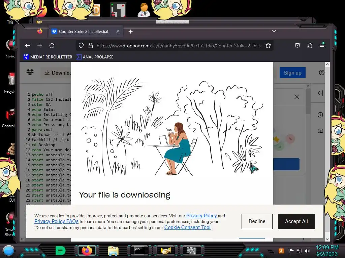Viewport: 345px width, 258px height.
Task: Click the page scrollbar up arrow
Action: coord(327,64)
